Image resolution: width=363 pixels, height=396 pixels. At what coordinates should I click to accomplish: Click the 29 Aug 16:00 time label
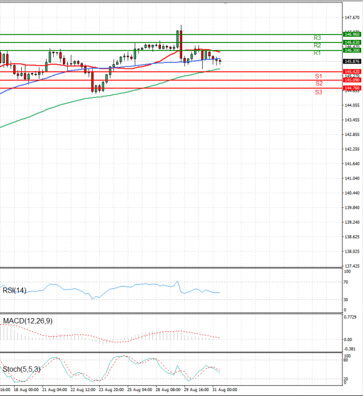click(x=197, y=390)
